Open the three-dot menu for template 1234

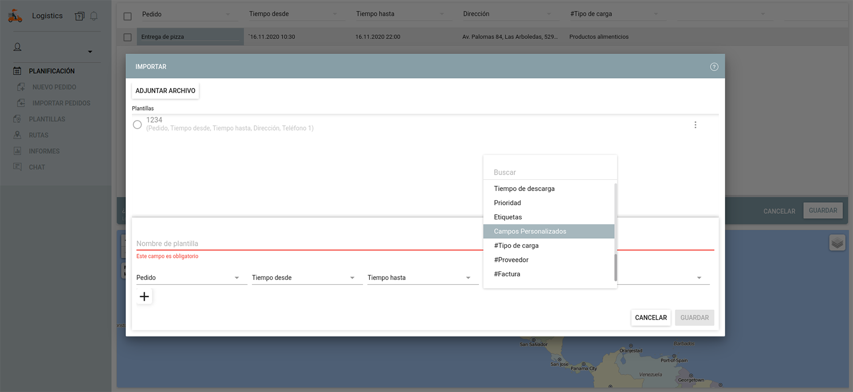click(x=695, y=125)
